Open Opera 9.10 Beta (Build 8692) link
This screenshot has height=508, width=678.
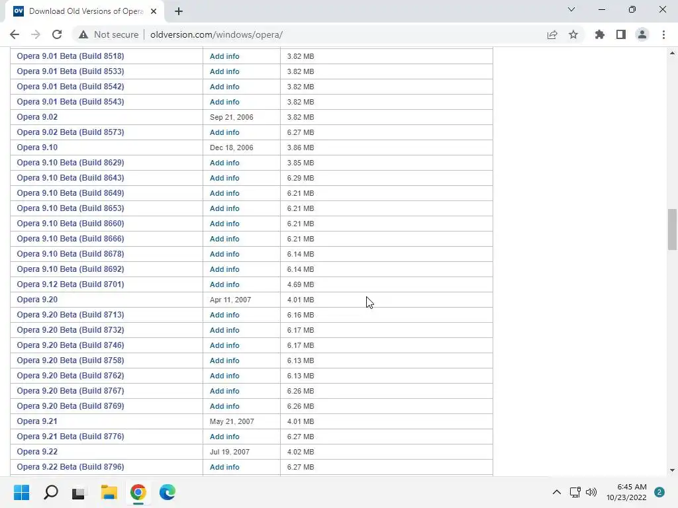point(70,269)
